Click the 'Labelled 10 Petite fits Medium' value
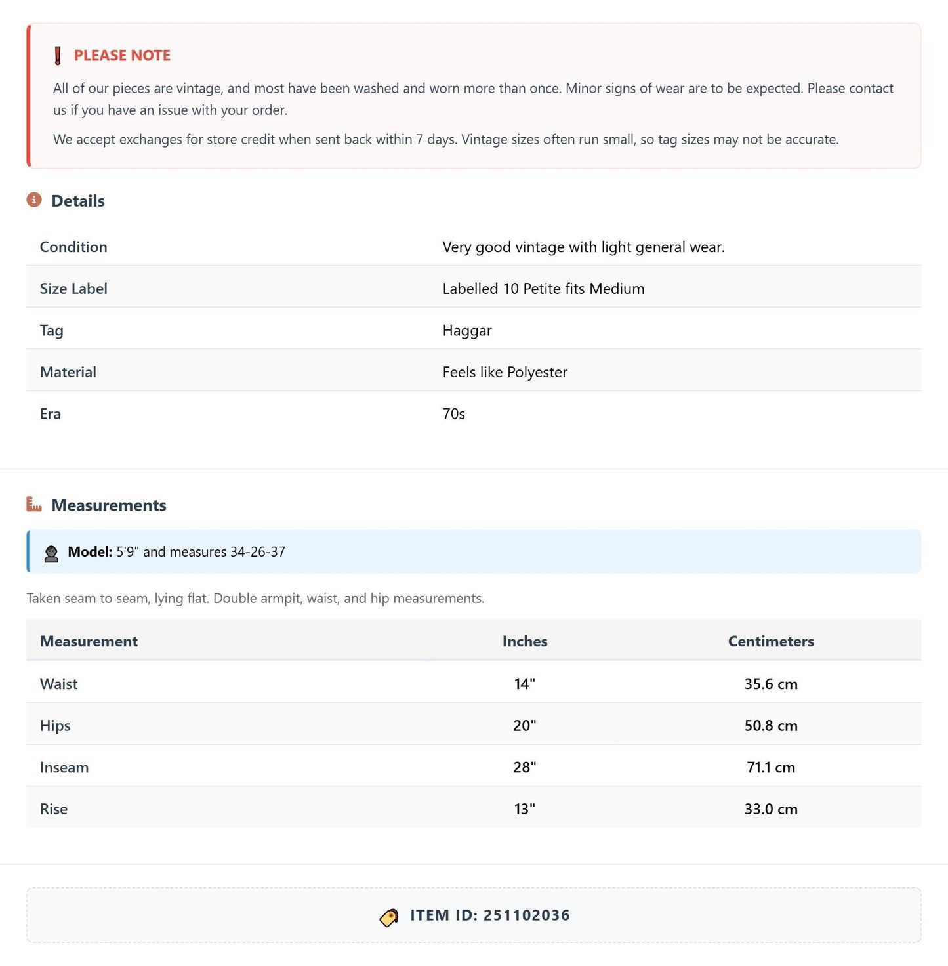This screenshot has height=966, width=948. point(543,289)
